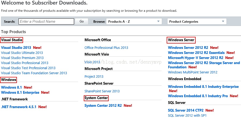Click the Microsoft Visio category heading
This screenshot has width=241, height=118.
[x=97, y=54]
